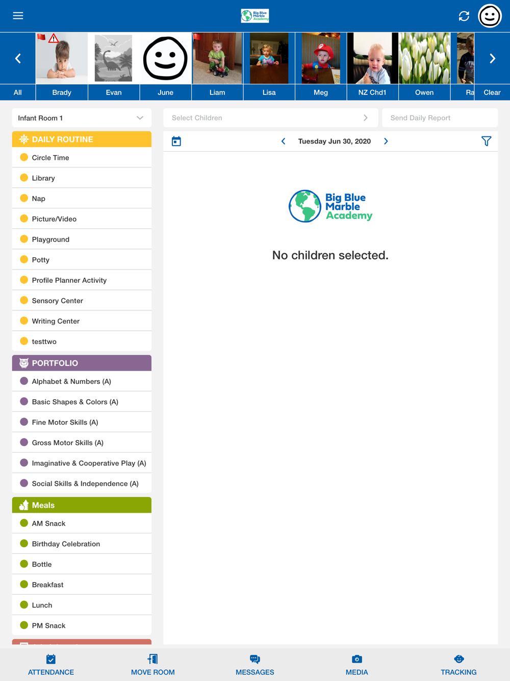Choose Picture/Video activity
The width and height of the screenshot is (510, 681).
click(x=82, y=219)
